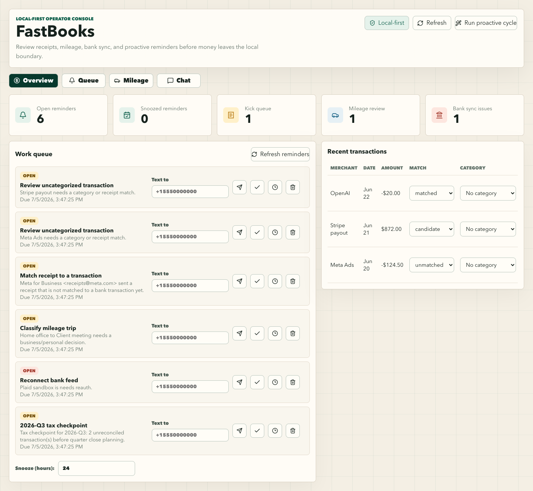
Task: Open category dropdown for Stripe payout
Action: (488, 229)
